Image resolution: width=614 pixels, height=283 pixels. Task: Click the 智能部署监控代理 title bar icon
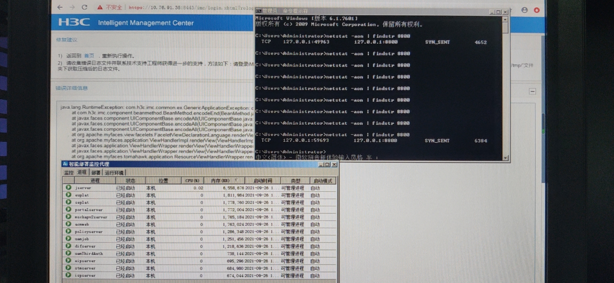pos(65,164)
